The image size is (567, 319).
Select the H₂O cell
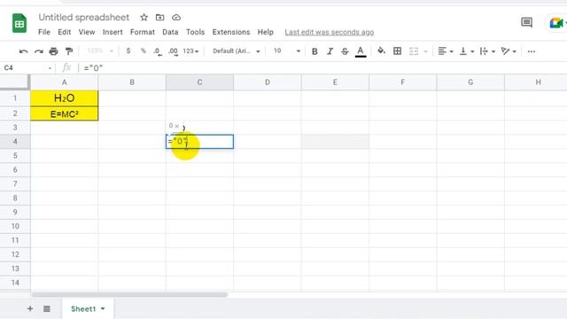pos(65,98)
